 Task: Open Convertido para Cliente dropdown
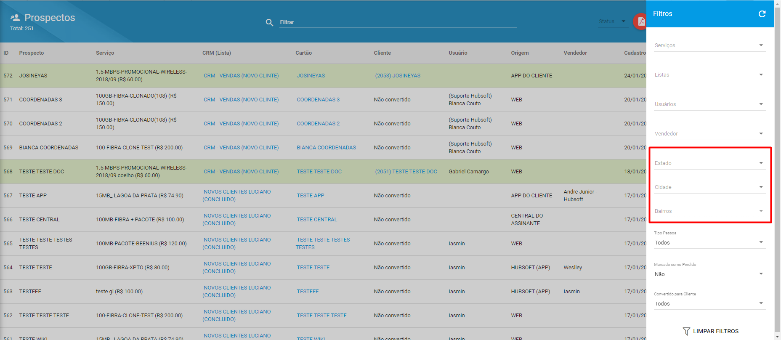tap(710, 303)
